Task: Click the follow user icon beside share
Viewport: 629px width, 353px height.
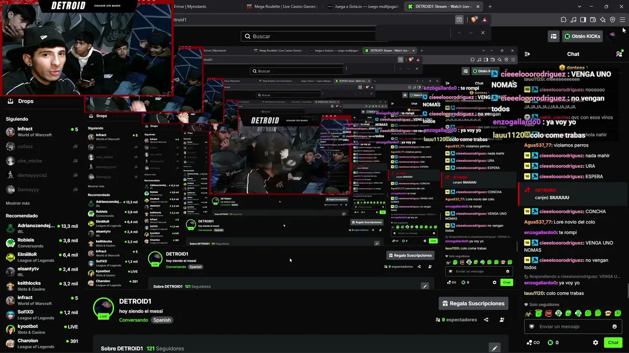Action: (x=502, y=320)
